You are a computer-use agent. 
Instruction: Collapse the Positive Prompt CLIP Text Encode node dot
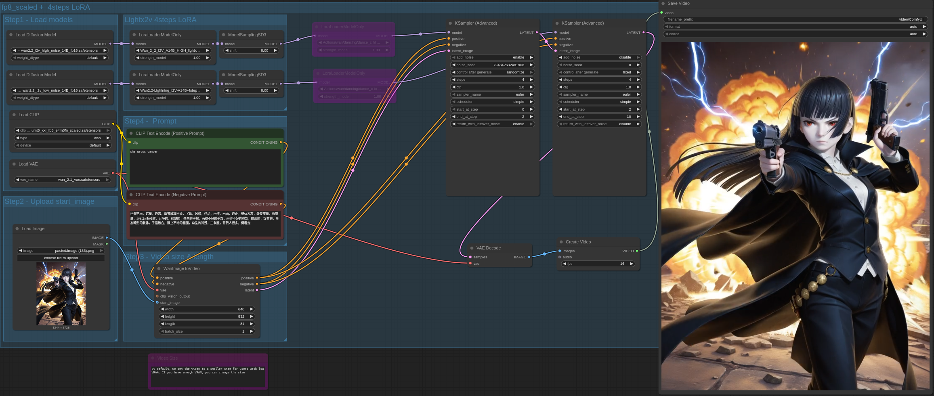click(x=131, y=133)
